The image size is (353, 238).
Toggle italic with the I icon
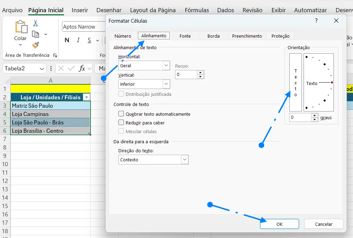click(x=78, y=40)
